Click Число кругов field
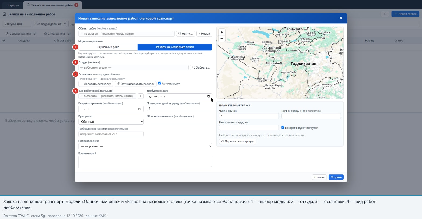The height and width of the screenshot is (219, 422). point(249,116)
